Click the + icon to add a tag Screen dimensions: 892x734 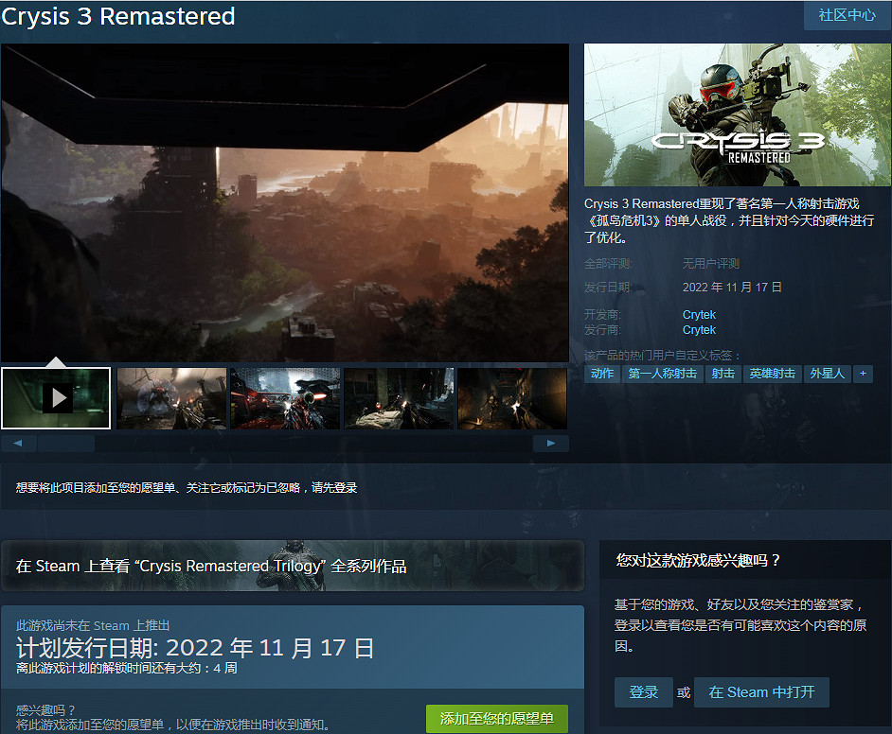tap(863, 374)
